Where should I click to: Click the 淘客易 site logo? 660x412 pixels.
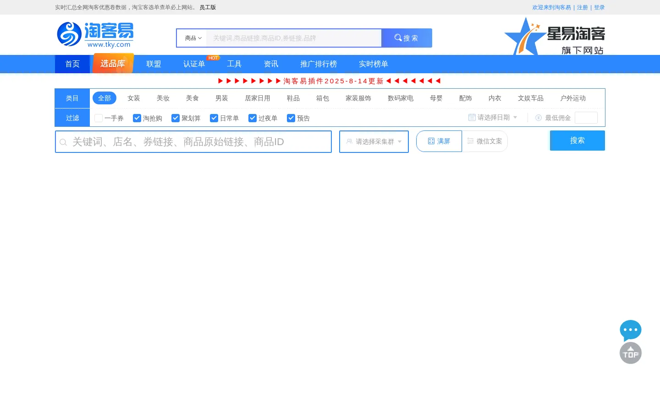(95, 34)
